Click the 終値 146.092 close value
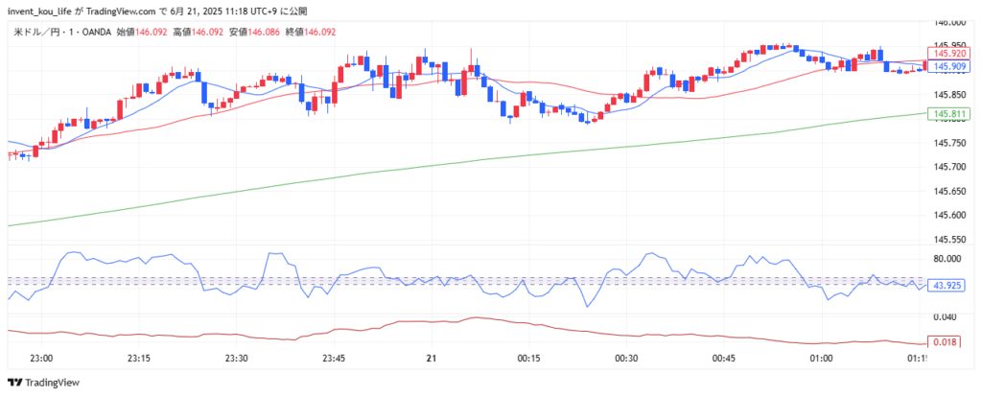The image size is (982, 396). pyautogui.click(x=311, y=32)
